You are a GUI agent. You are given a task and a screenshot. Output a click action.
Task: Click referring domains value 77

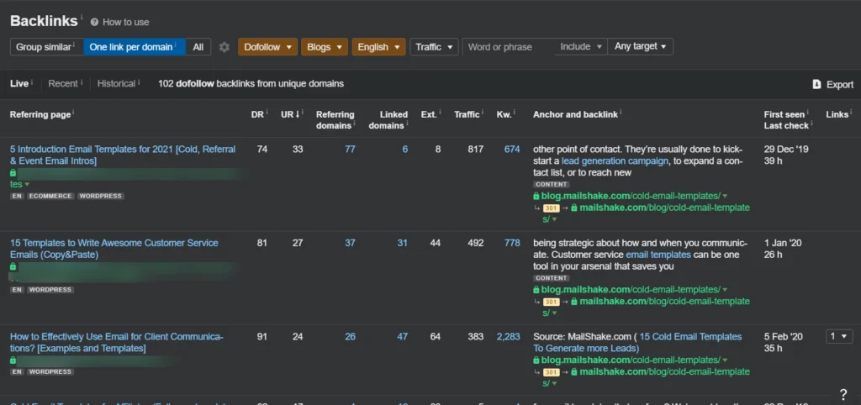point(350,150)
